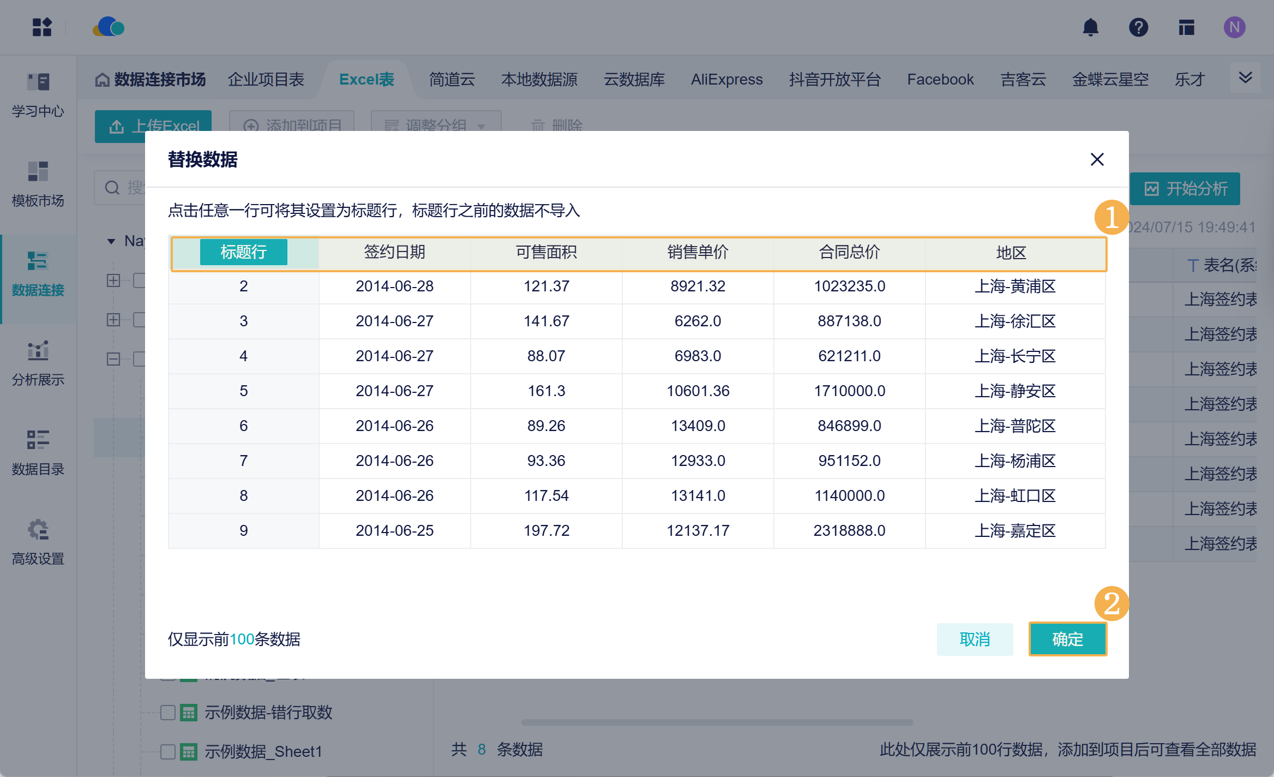Expand the first plus tree node
The height and width of the screenshot is (777, 1274).
(113, 280)
